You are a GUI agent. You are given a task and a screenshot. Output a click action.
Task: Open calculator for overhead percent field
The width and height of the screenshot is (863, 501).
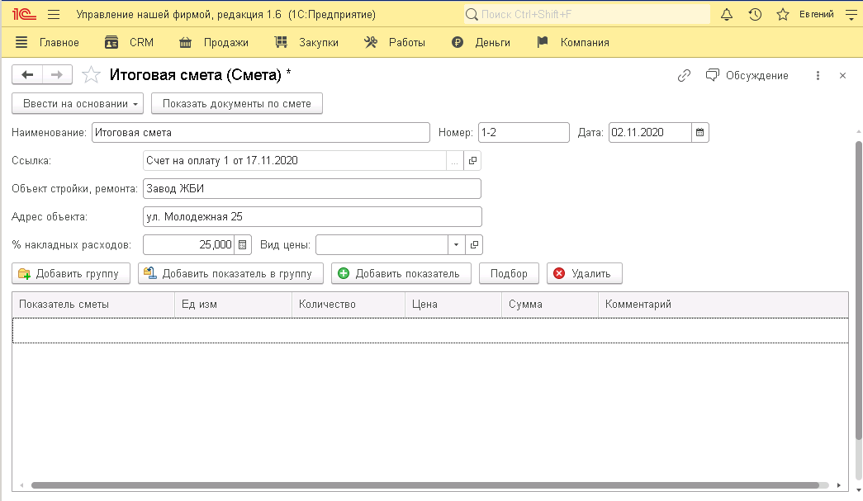click(x=243, y=245)
